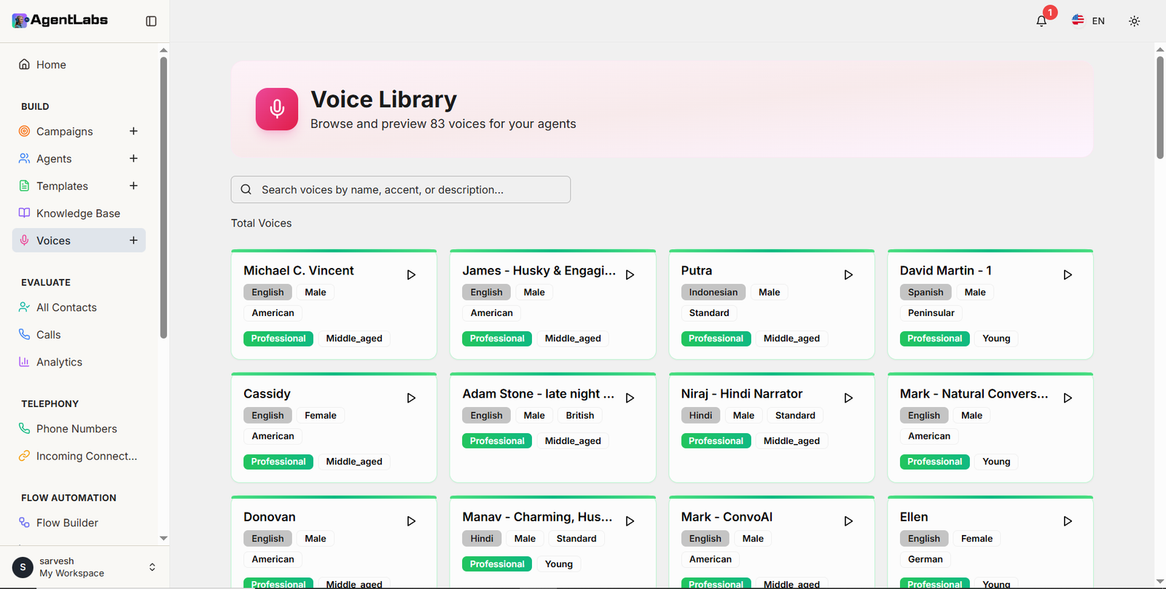The height and width of the screenshot is (589, 1166).
Task: Play David Martin - 1 voice preview
Action: [x=1067, y=275]
